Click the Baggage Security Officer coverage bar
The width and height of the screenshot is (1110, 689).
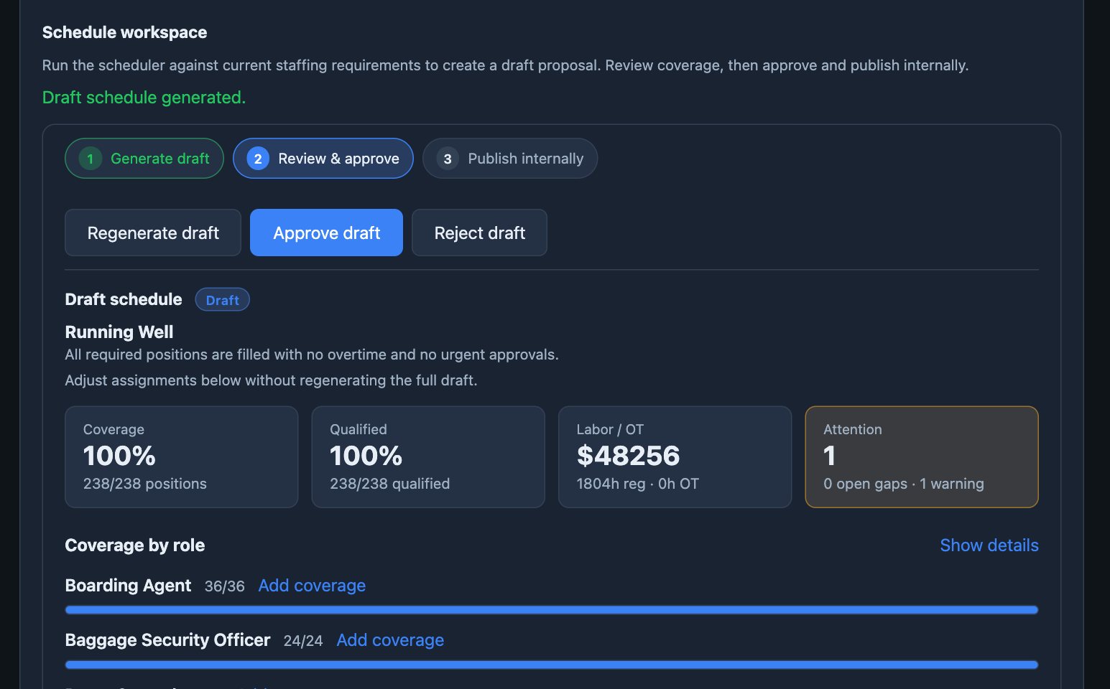(x=552, y=665)
